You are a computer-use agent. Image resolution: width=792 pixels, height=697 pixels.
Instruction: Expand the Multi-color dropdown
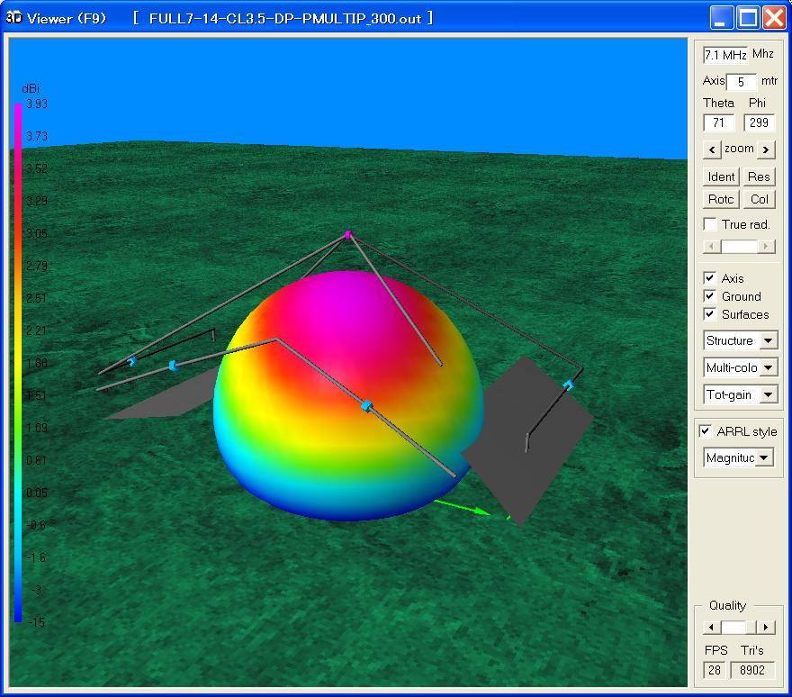point(768,367)
